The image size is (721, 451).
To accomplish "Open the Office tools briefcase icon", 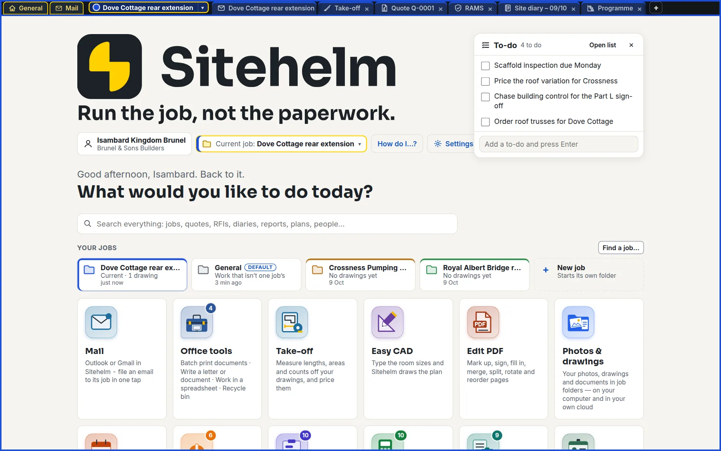I will [x=197, y=322].
